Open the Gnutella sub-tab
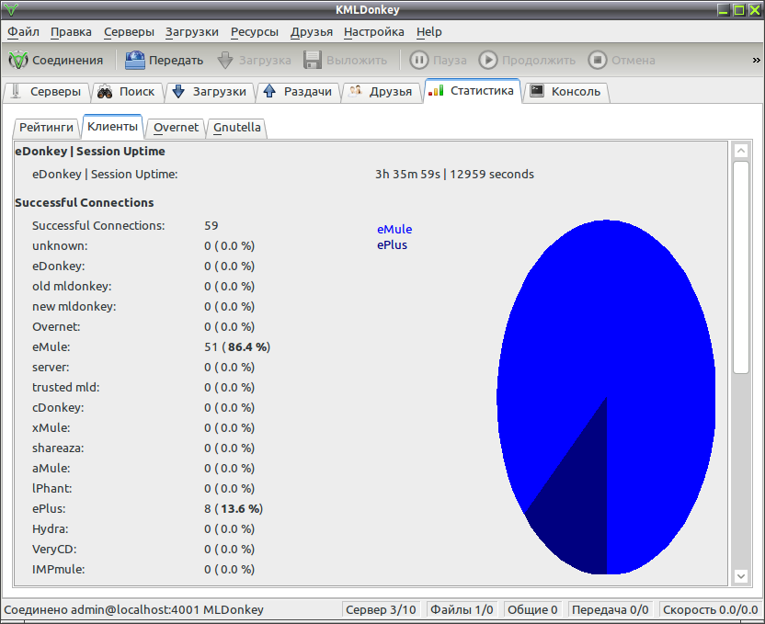The height and width of the screenshot is (624, 765). point(236,128)
